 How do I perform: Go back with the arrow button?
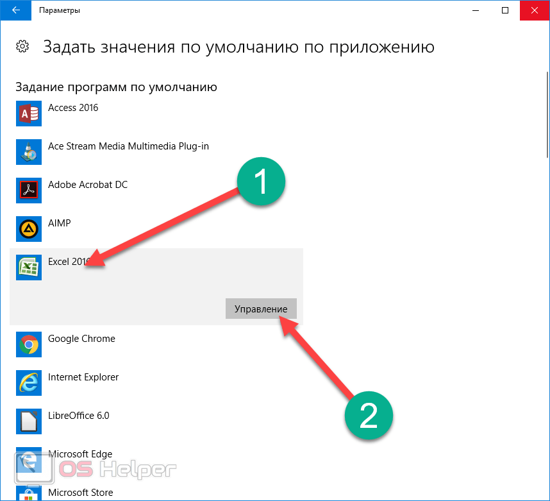coord(16,10)
